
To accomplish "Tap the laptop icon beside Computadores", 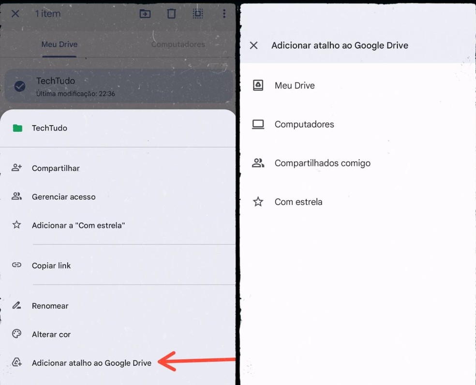I will coord(258,124).
